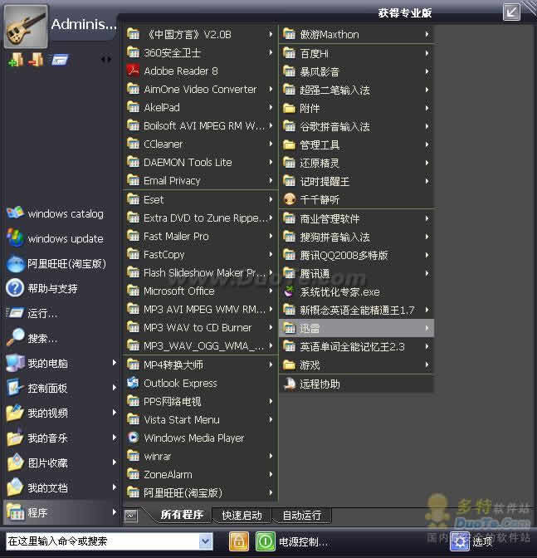Expand 360安全卫士 folder arrow
This screenshot has height=558, width=537.
[x=271, y=52]
